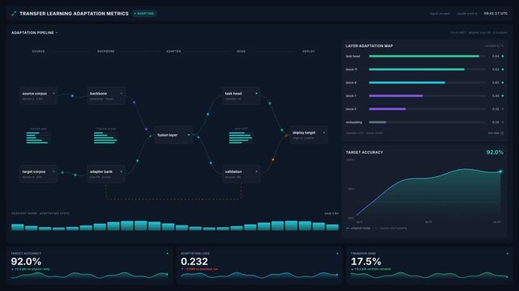519x291 pixels.
Task: Toggle the status dot on the block 7 row
Action: pyautogui.click(x=503, y=96)
